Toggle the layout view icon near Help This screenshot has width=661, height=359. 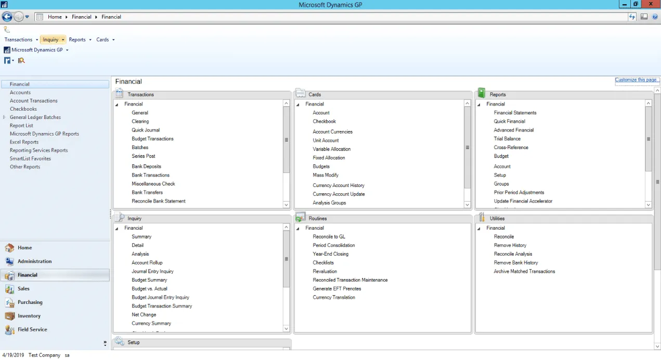click(x=644, y=17)
